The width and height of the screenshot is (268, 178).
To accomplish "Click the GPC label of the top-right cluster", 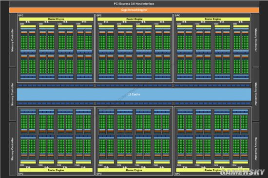I will pyautogui.click(x=177, y=16).
